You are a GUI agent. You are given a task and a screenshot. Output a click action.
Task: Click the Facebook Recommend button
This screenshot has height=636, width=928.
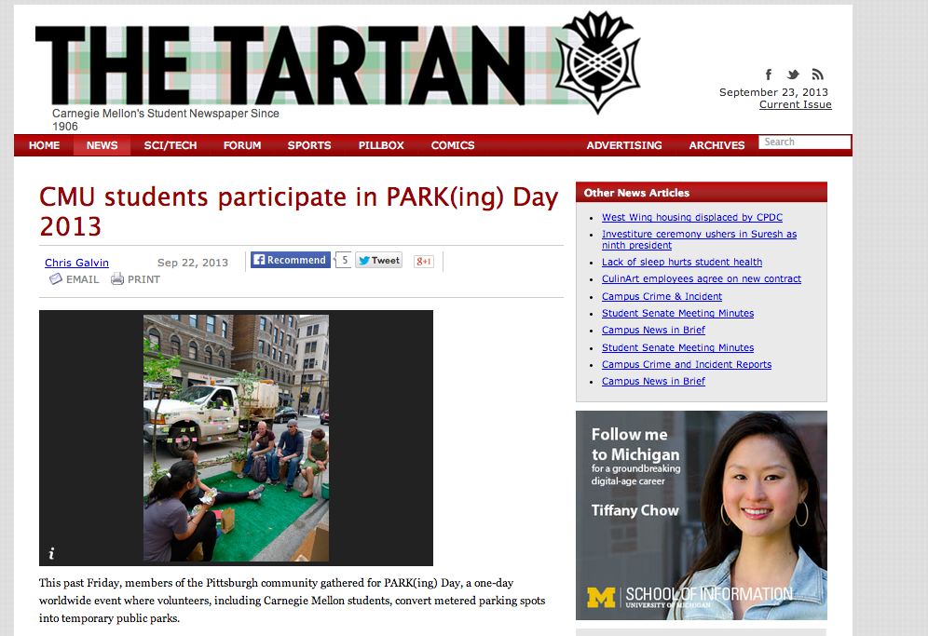(290, 260)
